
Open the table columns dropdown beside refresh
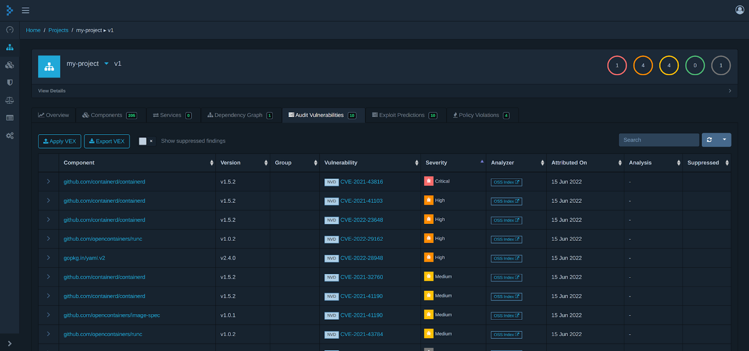[724, 140]
